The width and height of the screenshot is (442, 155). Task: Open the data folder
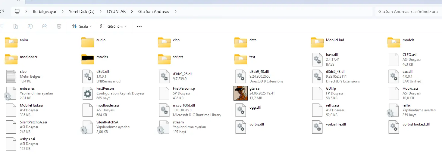point(241,42)
